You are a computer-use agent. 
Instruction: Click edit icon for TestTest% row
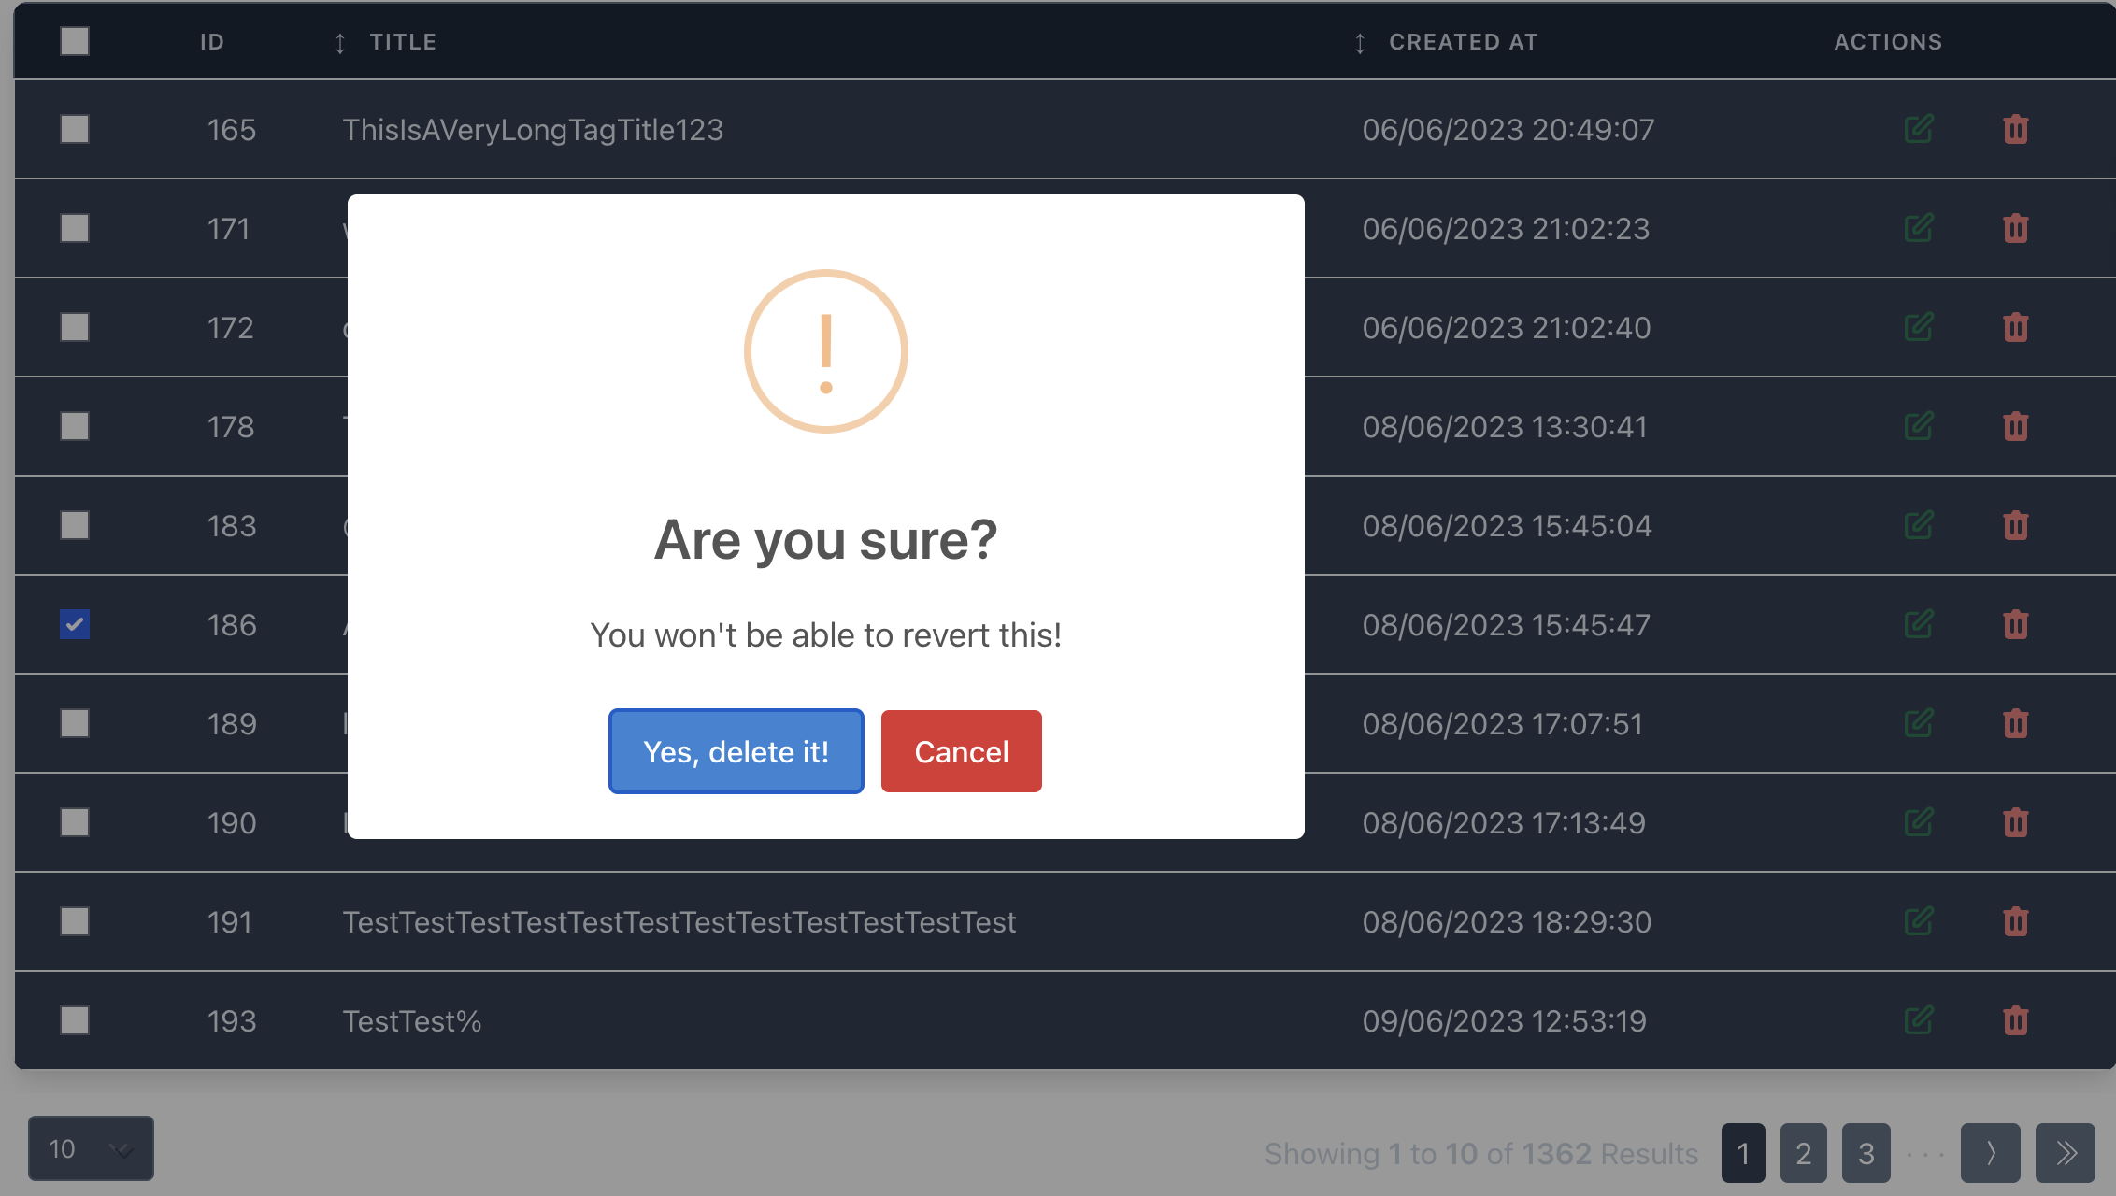[1918, 1020]
